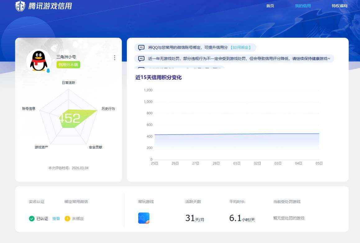360x243 pixels.
Task: Click the small QQ badge on avatar
Action: (x=48, y=71)
